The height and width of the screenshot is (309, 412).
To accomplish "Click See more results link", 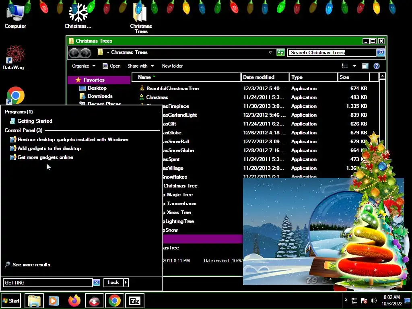I will (28, 265).
